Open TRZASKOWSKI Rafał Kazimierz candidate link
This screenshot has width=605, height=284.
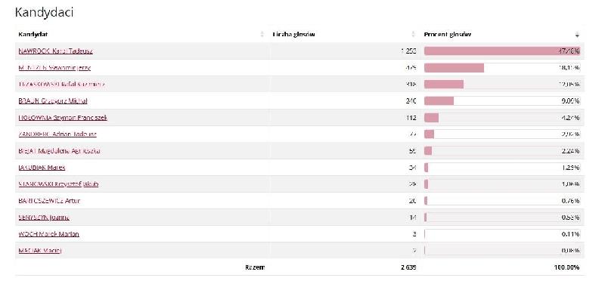point(62,85)
